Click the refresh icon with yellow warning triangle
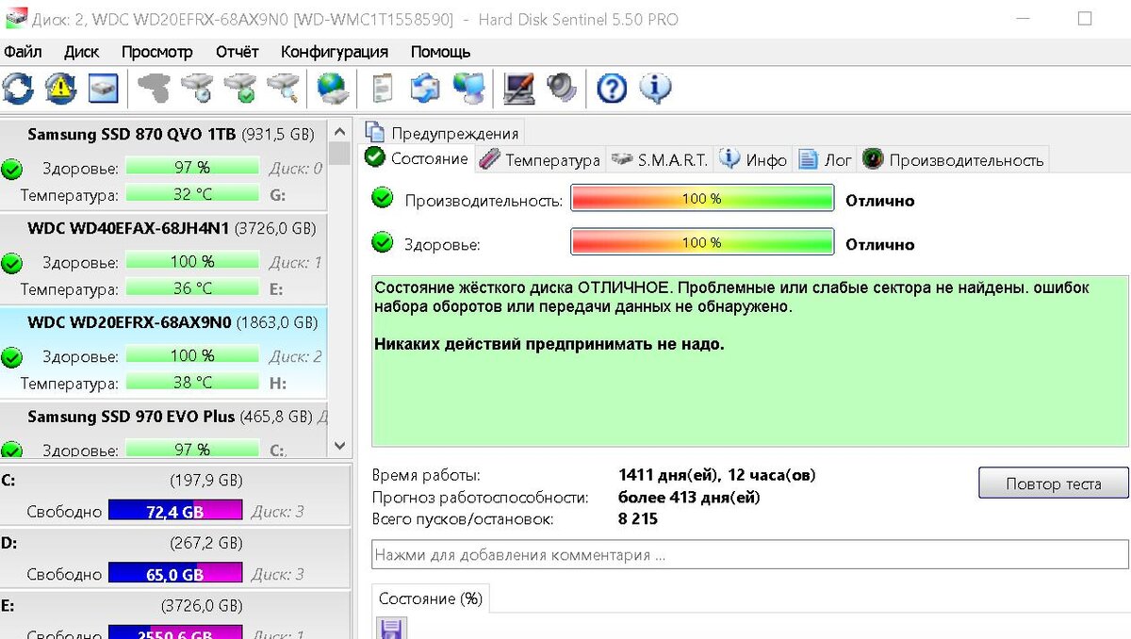 click(x=60, y=89)
